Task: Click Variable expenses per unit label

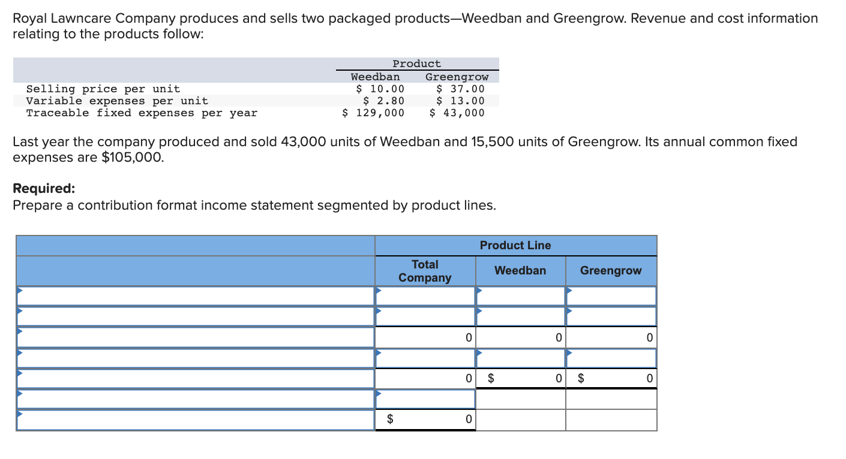Action: click(x=117, y=101)
